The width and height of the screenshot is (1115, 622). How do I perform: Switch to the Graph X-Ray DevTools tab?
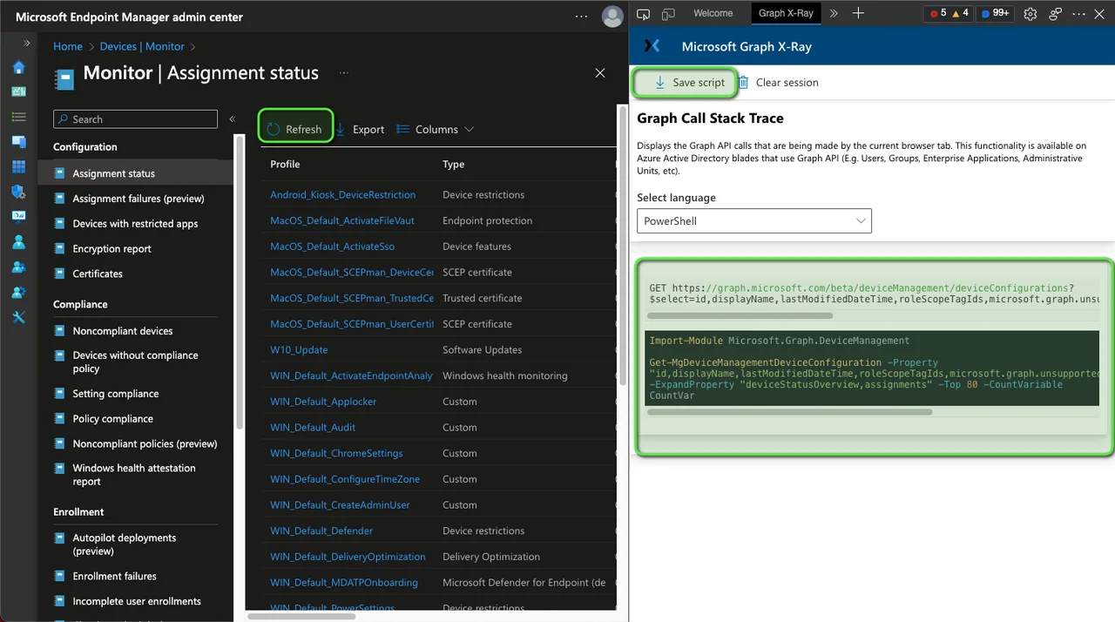786,13
